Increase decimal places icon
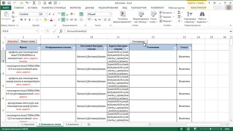Image resolution: width=233 pixels, height=131 pixels. (105, 20)
